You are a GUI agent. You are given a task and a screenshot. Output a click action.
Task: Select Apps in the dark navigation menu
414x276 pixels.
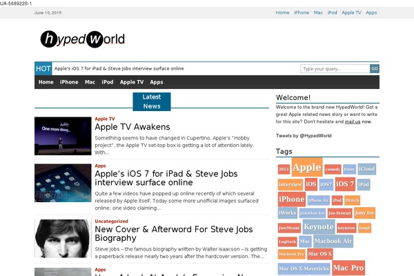tap(157, 82)
